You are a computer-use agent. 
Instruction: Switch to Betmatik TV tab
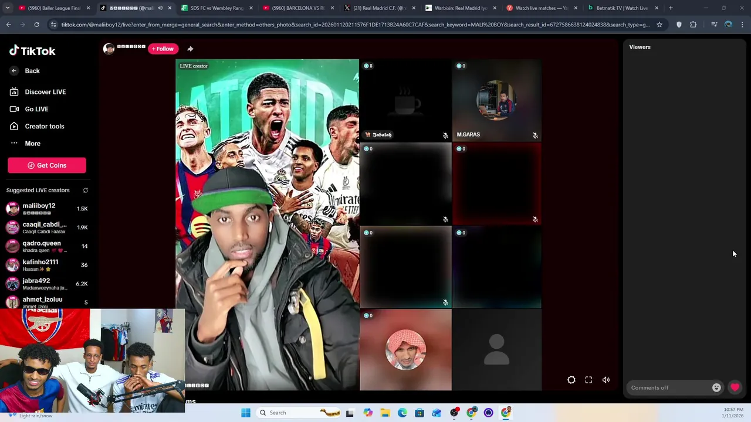coord(623,8)
